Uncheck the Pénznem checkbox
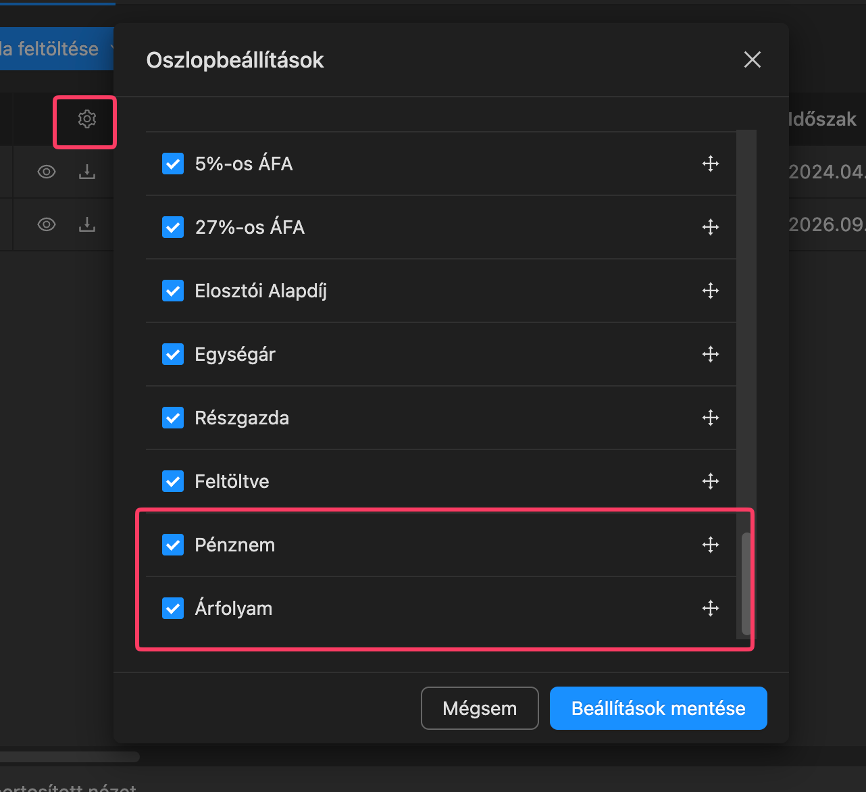 [173, 545]
